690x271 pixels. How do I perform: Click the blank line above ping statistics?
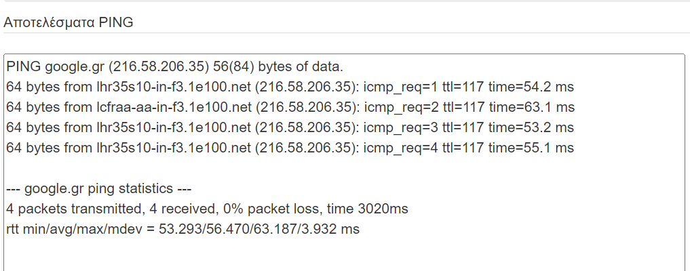[345, 168]
